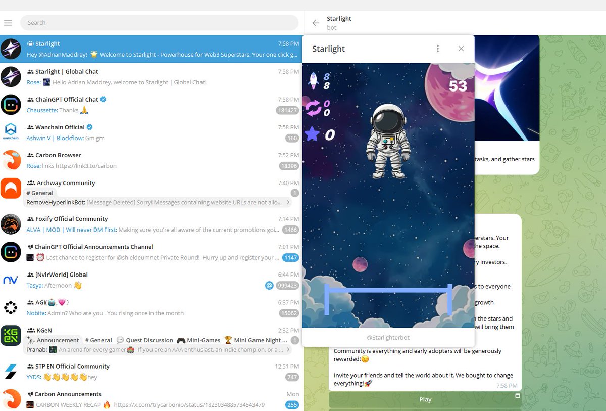Expand KGeN topic chevron
The width and height of the screenshot is (606, 411).
coord(288,349)
